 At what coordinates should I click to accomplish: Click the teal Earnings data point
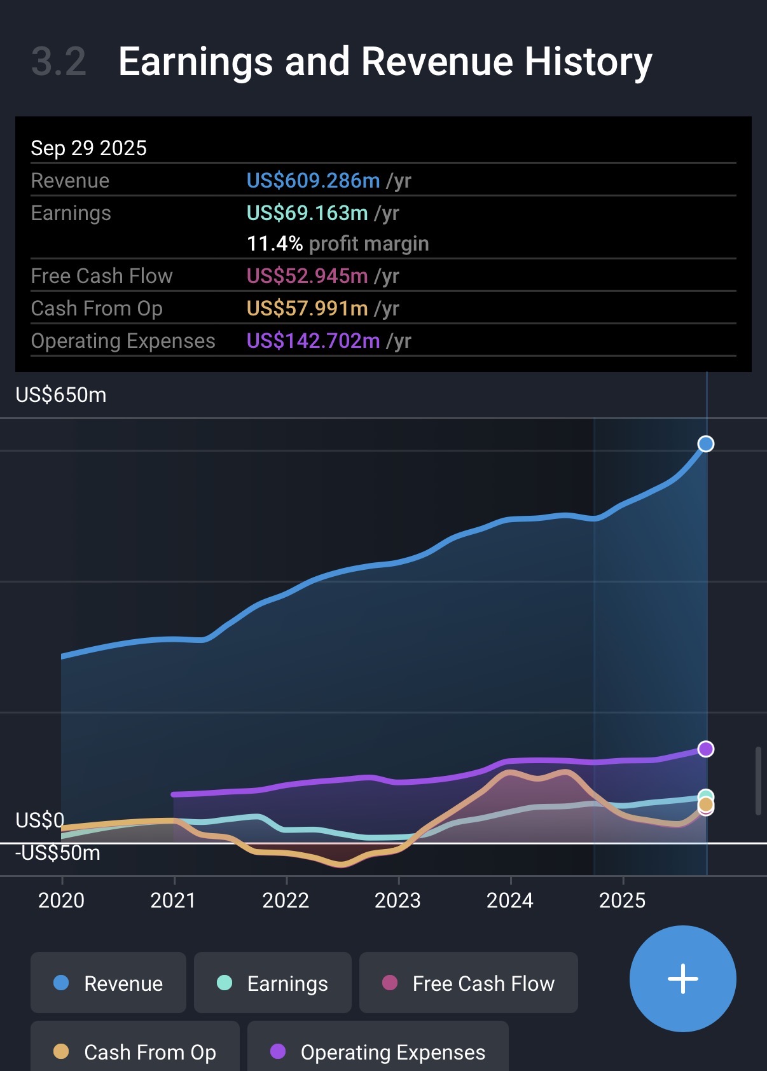tap(705, 795)
